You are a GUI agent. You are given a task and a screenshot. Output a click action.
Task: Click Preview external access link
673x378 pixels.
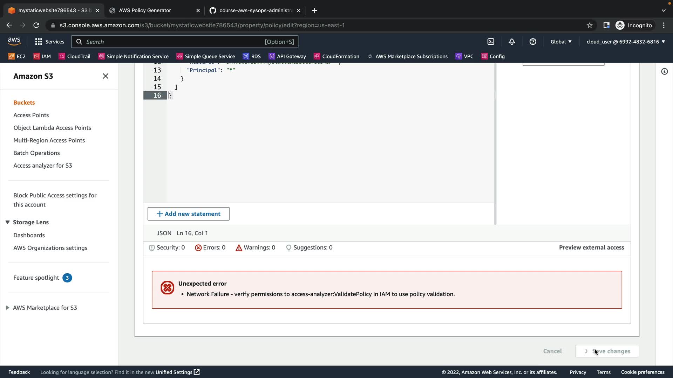point(591,247)
